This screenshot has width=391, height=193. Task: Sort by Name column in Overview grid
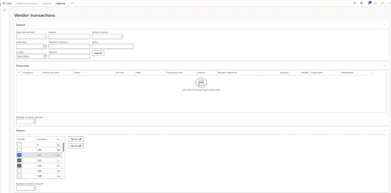tap(77, 73)
